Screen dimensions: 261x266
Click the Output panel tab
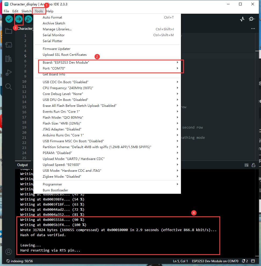point(22,165)
